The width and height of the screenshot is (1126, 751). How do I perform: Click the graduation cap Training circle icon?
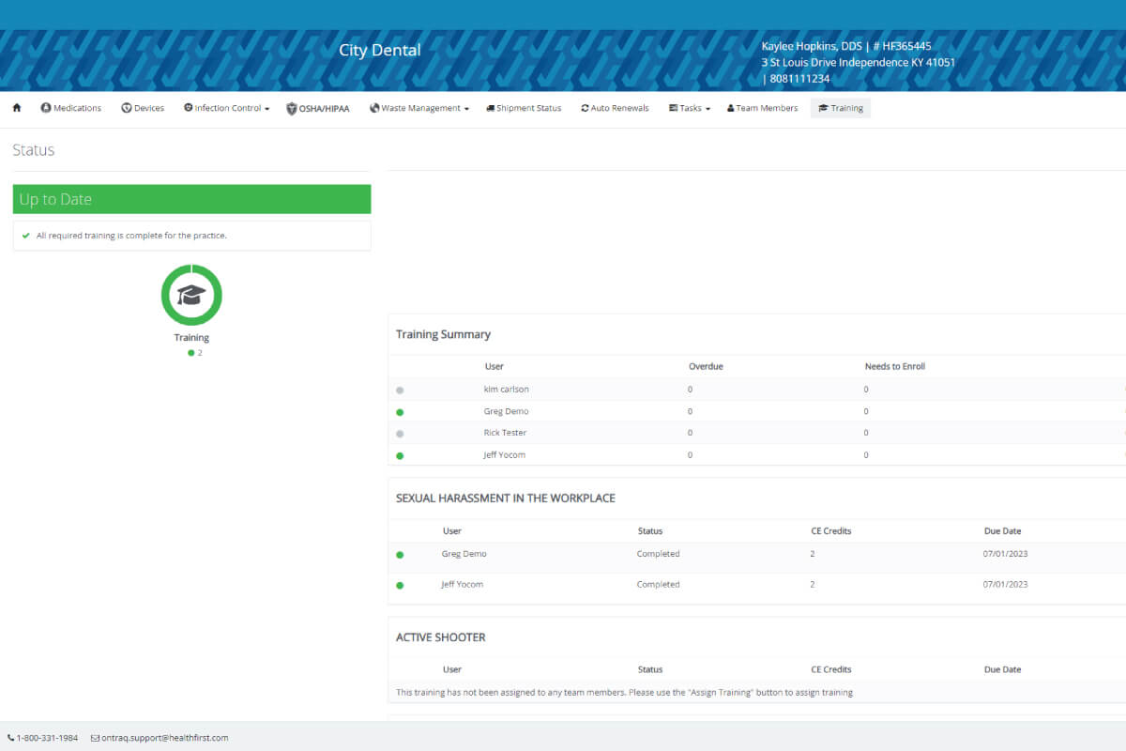pyautogui.click(x=191, y=295)
